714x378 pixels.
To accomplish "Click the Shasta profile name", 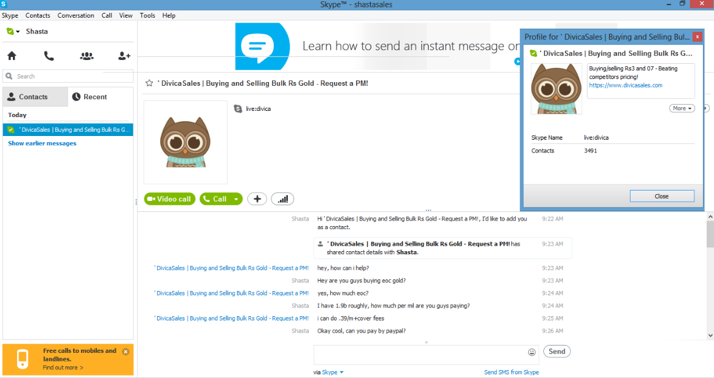I will pyautogui.click(x=37, y=31).
